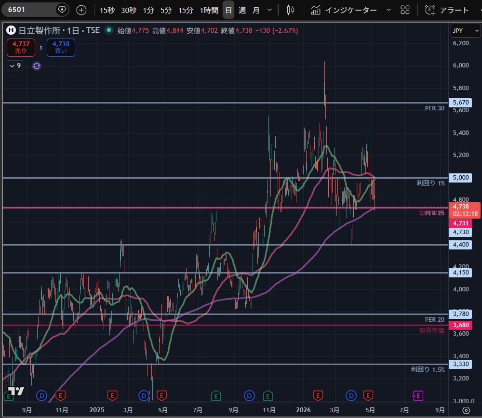
Task: Open the symbol search field showing 6501
Action: pos(29,10)
